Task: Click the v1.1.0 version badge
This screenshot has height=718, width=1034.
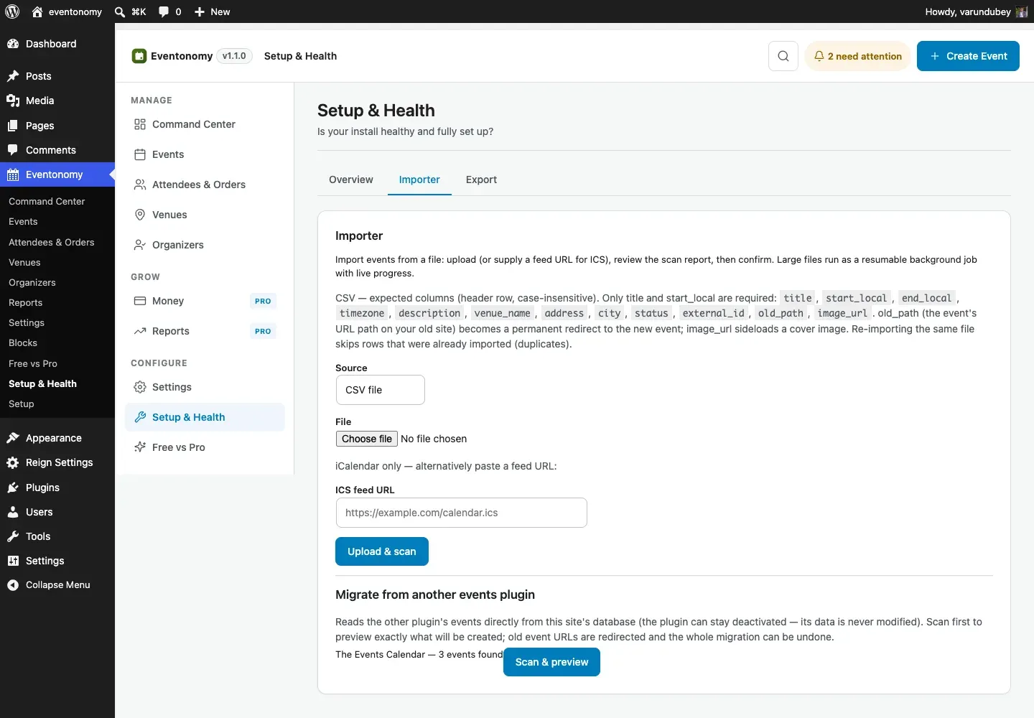Action: tap(234, 56)
